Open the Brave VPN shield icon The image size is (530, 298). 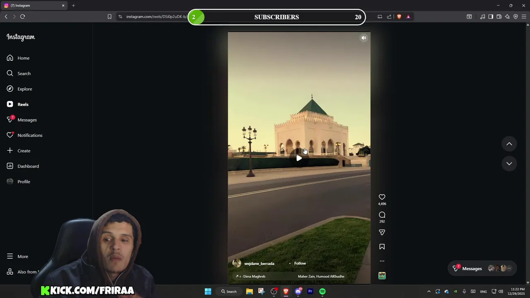point(516,17)
